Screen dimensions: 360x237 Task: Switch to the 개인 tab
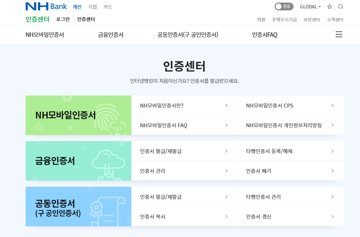pyautogui.click(x=77, y=7)
